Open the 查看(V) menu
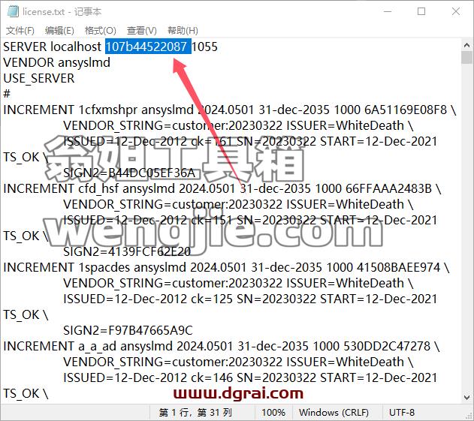 142,31
